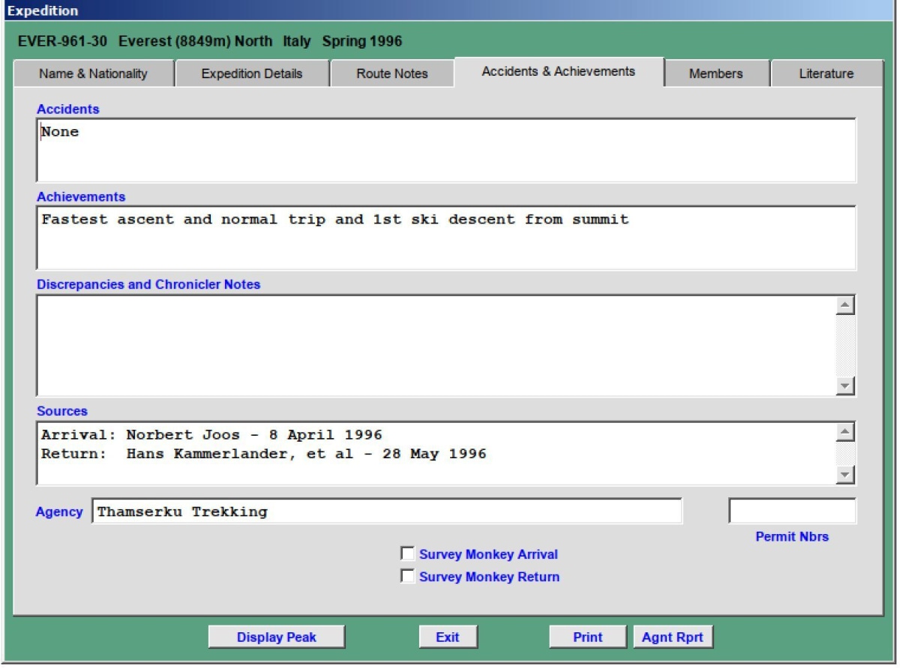
Task: Tick the Survey Monkey Return checkbox
Action: coord(408,577)
